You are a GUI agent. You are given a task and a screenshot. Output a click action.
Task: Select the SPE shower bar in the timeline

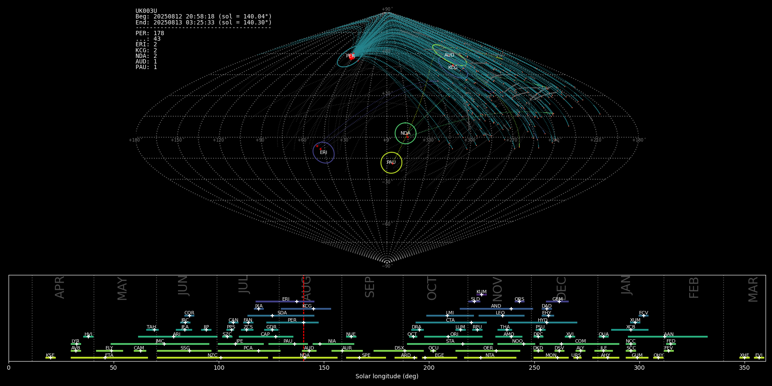[366, 358]
